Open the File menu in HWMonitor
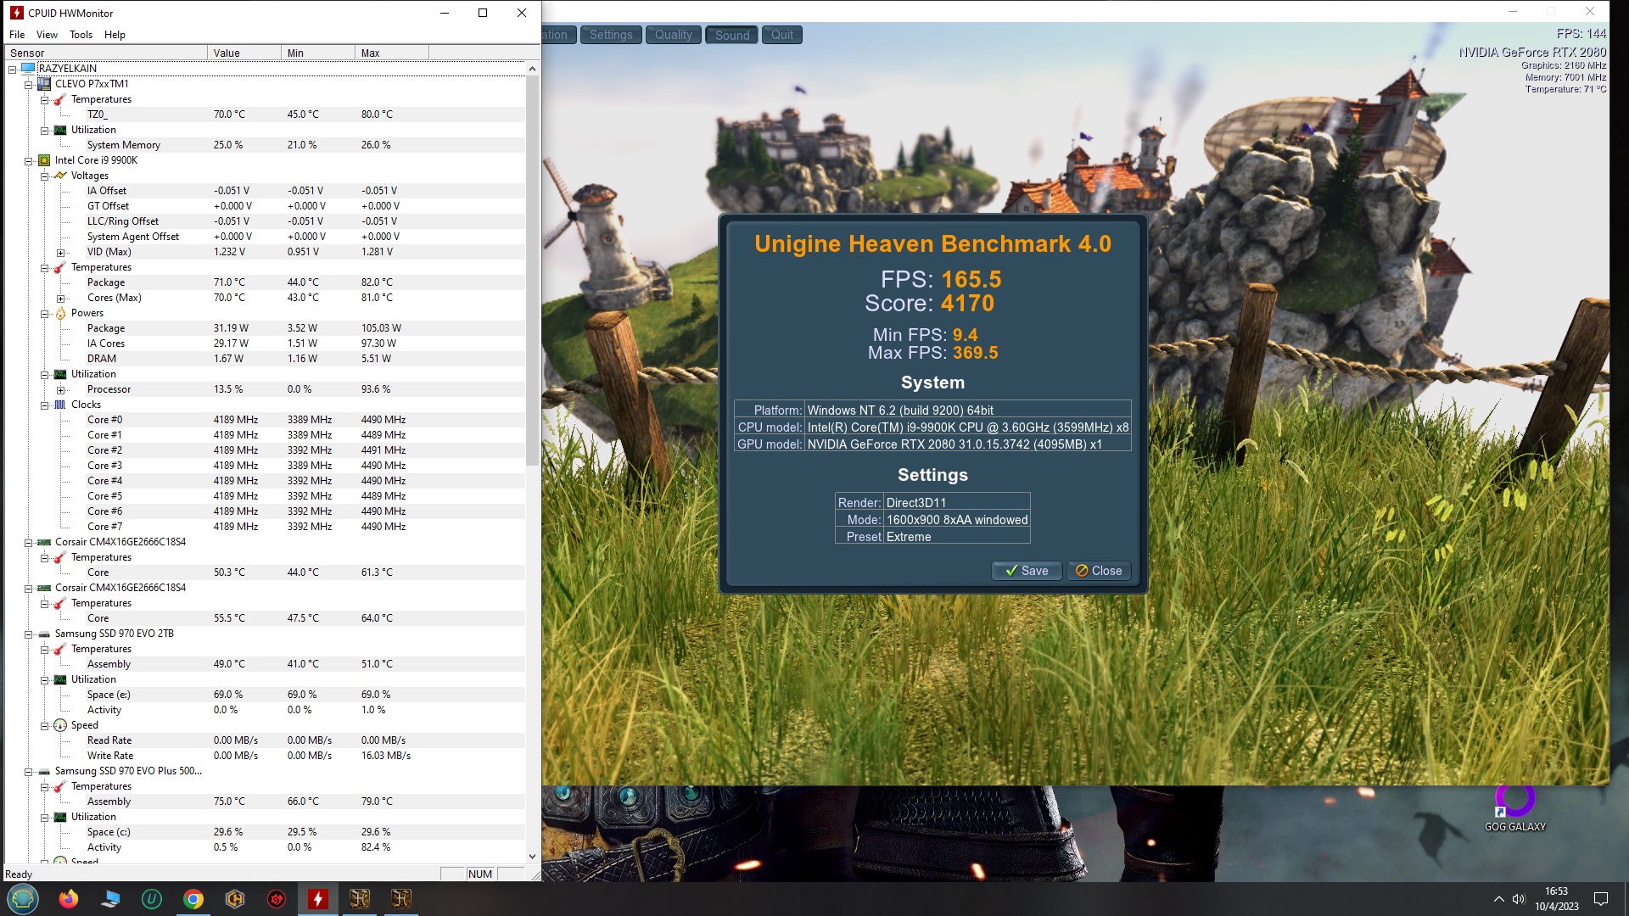The width and height of the screenshot is (1629, 916). coord(17,35)
